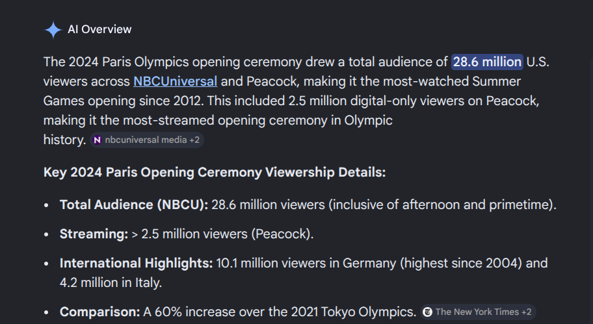593x324 pixels.
Task: Click the bold Streaming label
Action: [94, 234]
